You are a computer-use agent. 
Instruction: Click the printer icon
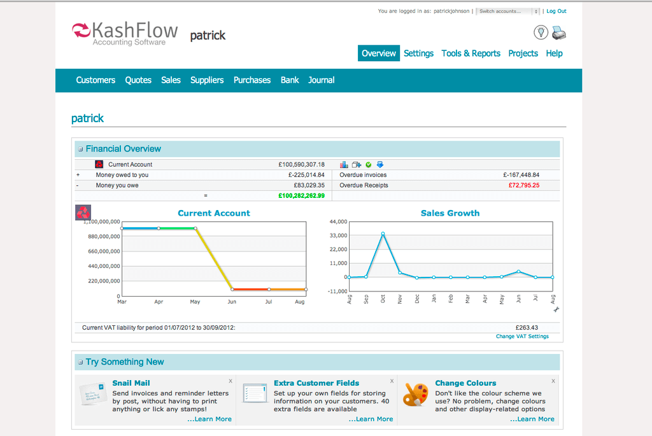(x=559, y=32)
